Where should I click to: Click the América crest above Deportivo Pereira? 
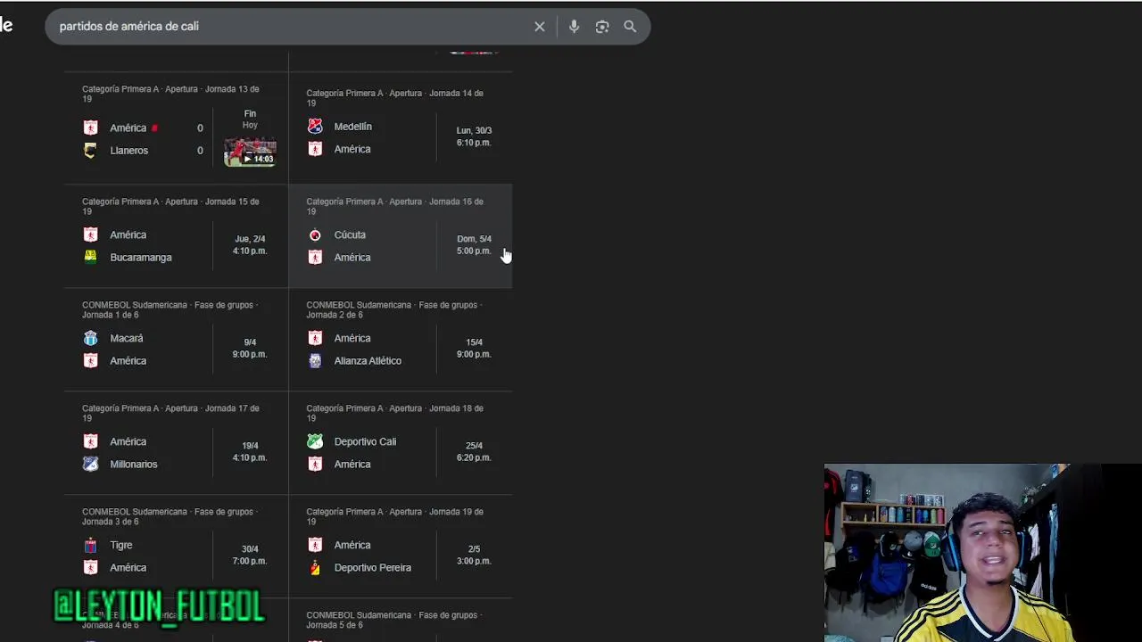[315, 545]
